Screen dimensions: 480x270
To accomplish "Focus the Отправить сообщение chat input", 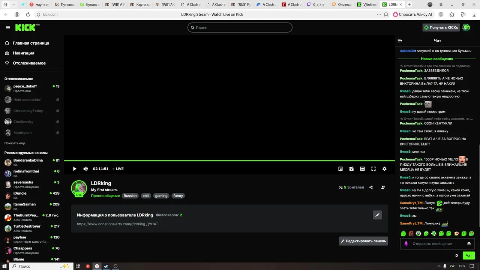I will point(437,244).
